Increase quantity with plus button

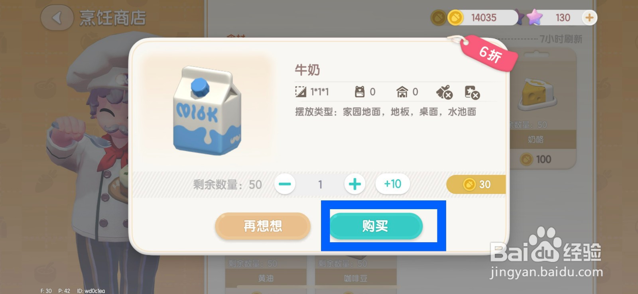click(x=354, y=184)
